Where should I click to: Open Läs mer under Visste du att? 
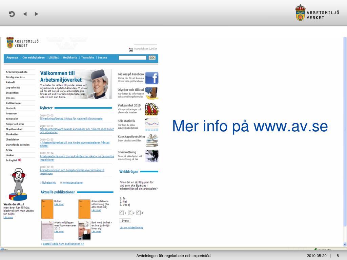click(8, 217)
